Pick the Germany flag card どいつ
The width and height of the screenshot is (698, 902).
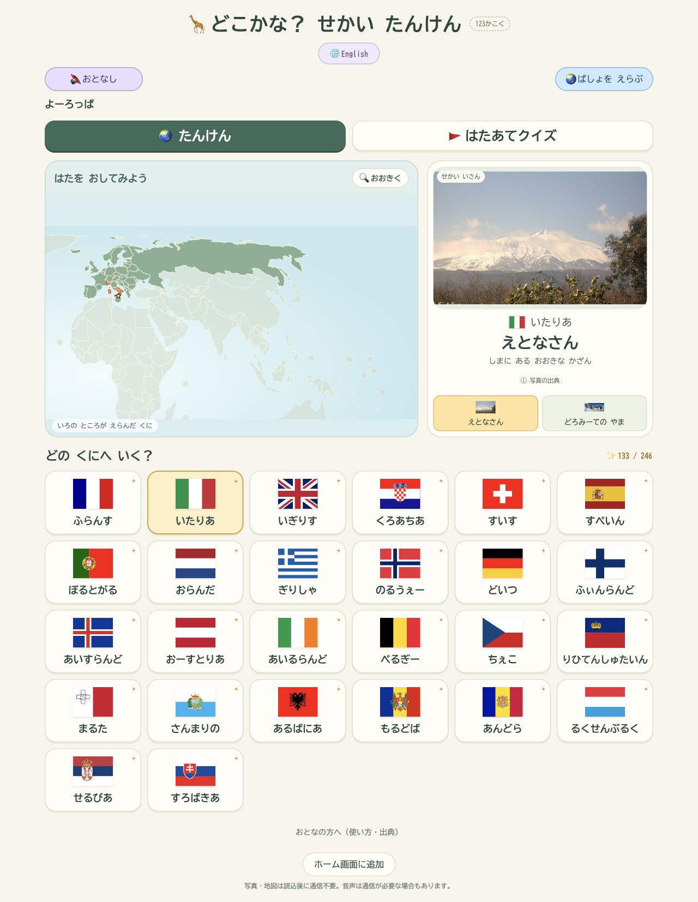(x=503, y=572)
